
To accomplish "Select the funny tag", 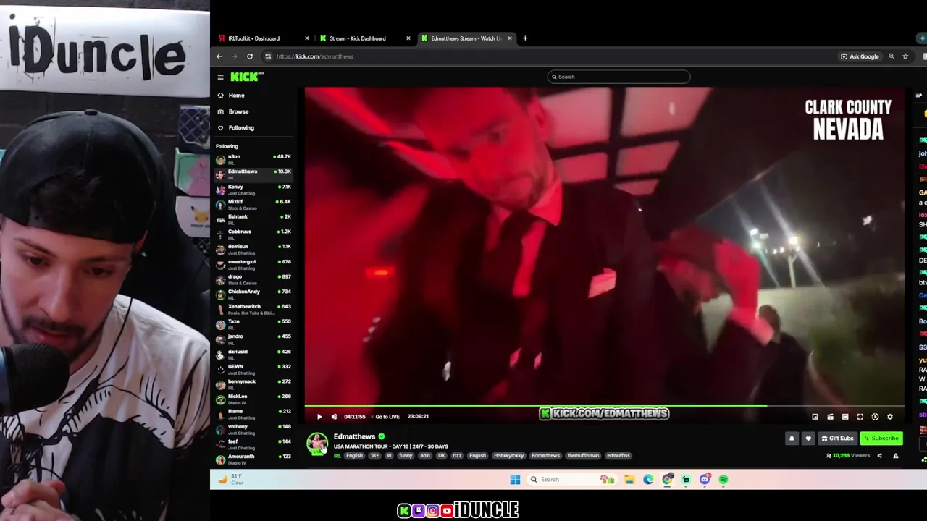I will tap(406, 456).
